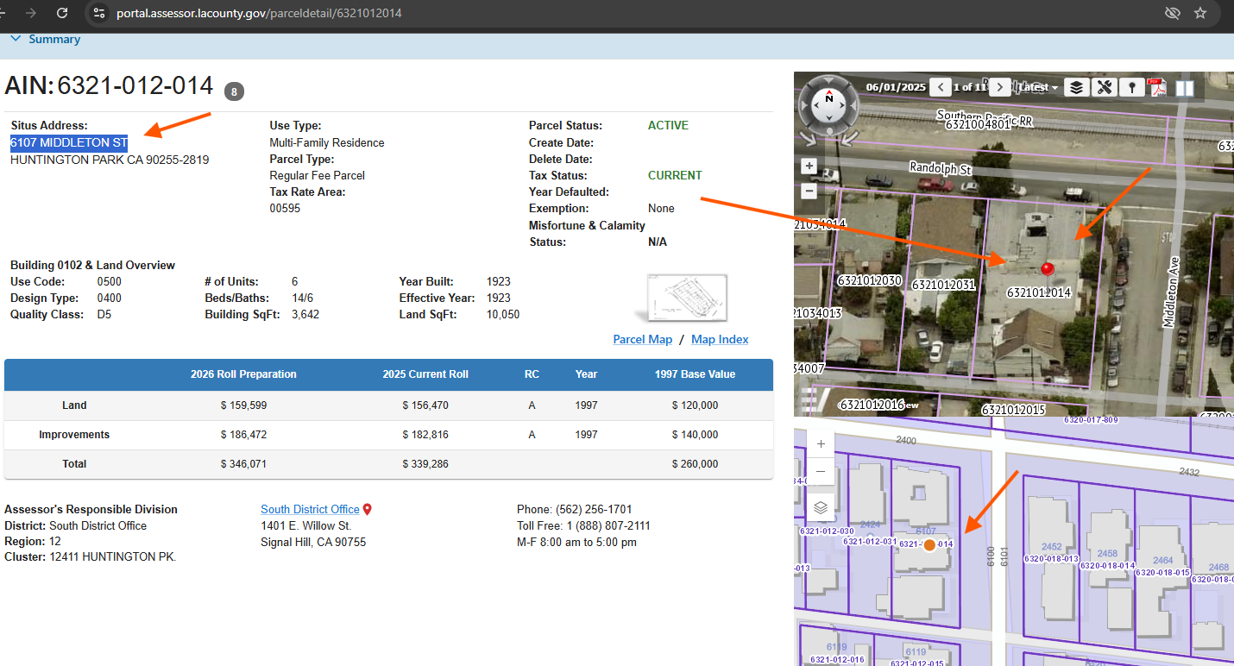The width and height of the screenshot is (1234, 666).
Task: Zoom out on the parcel map
Action: [x=820, y=471]
